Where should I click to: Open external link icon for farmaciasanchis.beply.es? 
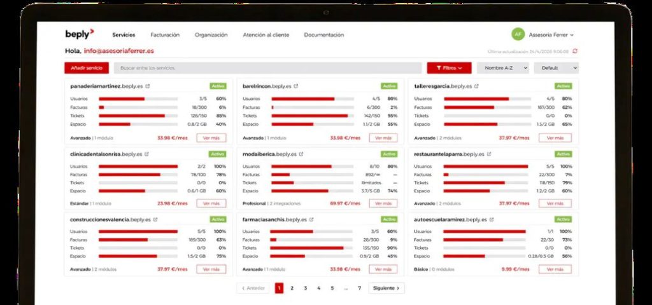pos(311,219)
